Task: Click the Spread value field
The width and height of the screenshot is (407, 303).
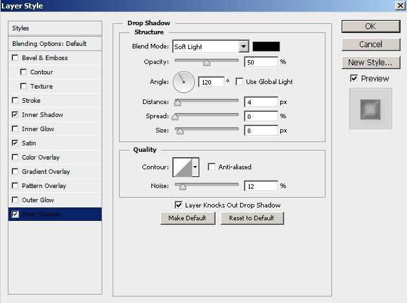Action: [x=261, y=116]
